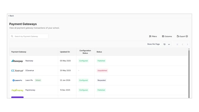Click the Search by Payment Gateway field

pyautogui.click(x=29, y=36)
